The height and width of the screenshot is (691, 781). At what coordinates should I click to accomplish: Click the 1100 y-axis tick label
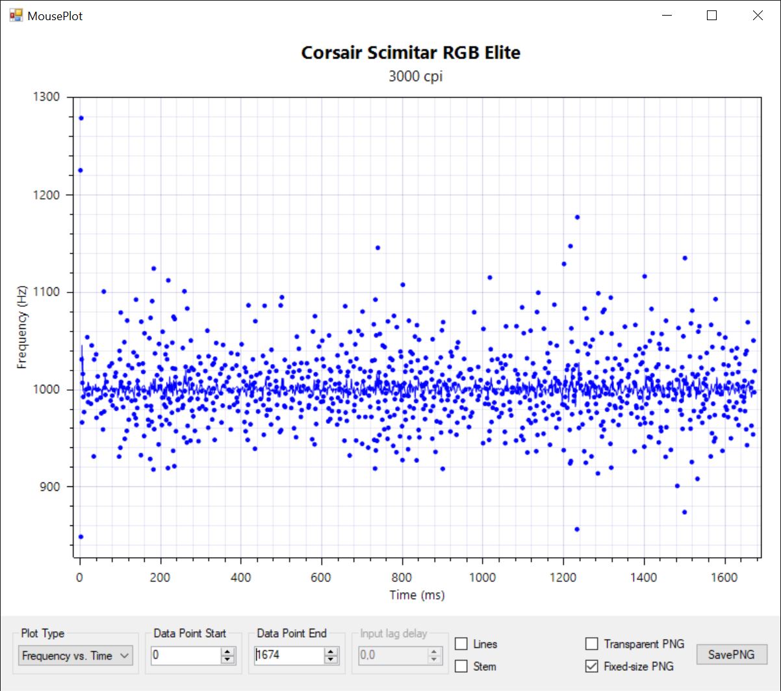click(46, 292)
